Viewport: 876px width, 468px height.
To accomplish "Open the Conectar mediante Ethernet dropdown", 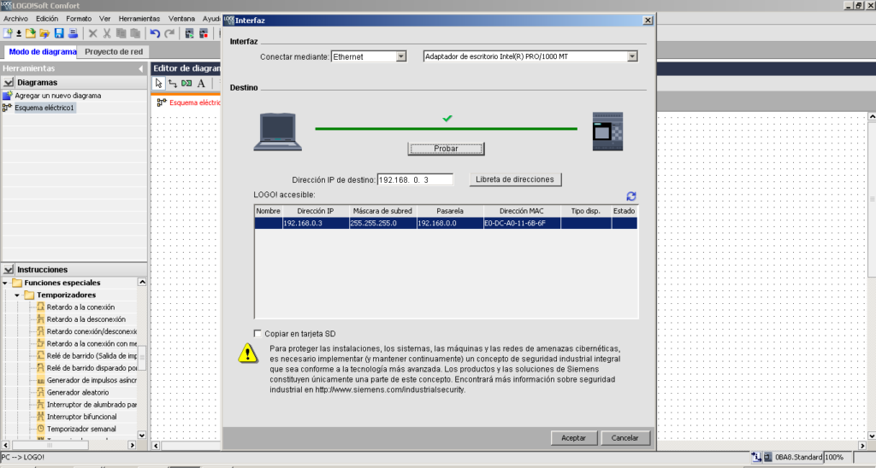I will (401, 56).
